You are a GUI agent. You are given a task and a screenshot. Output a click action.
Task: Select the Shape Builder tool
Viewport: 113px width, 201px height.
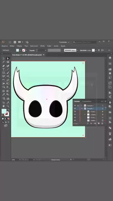(4, 87)
